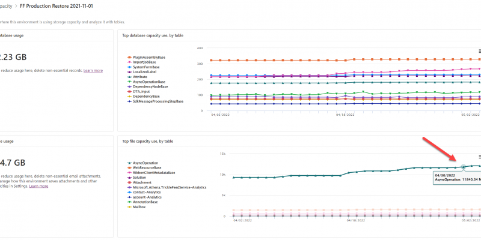This screenshot has height=240, width=481.
Task: Open the file capacity chart menu icon
Action: point(479,157)
